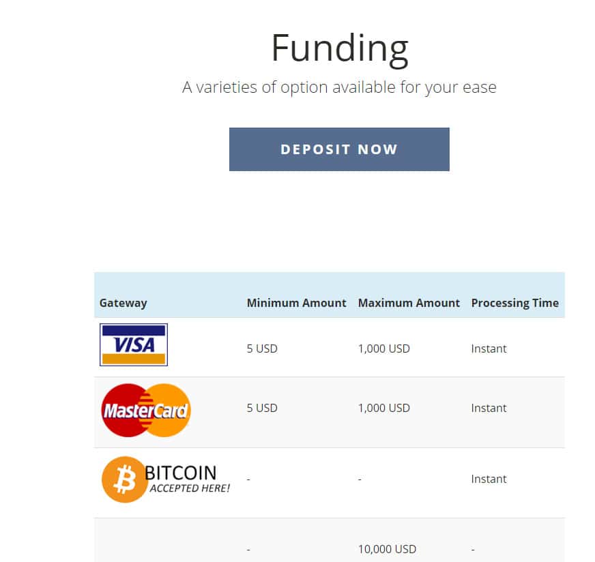Click the 10,000 USD maximum amount
The width and height of the screenshot is (595, 562).
[387, 549]
